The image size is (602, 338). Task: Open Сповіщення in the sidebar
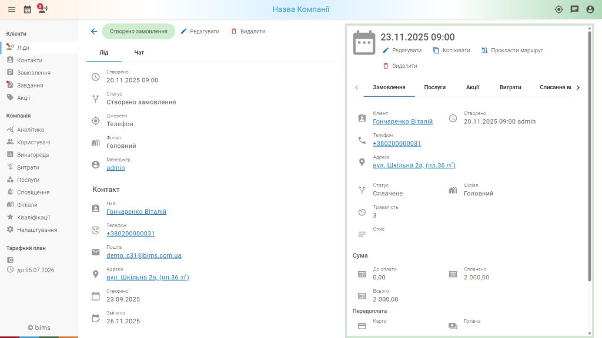click(39, 192)
